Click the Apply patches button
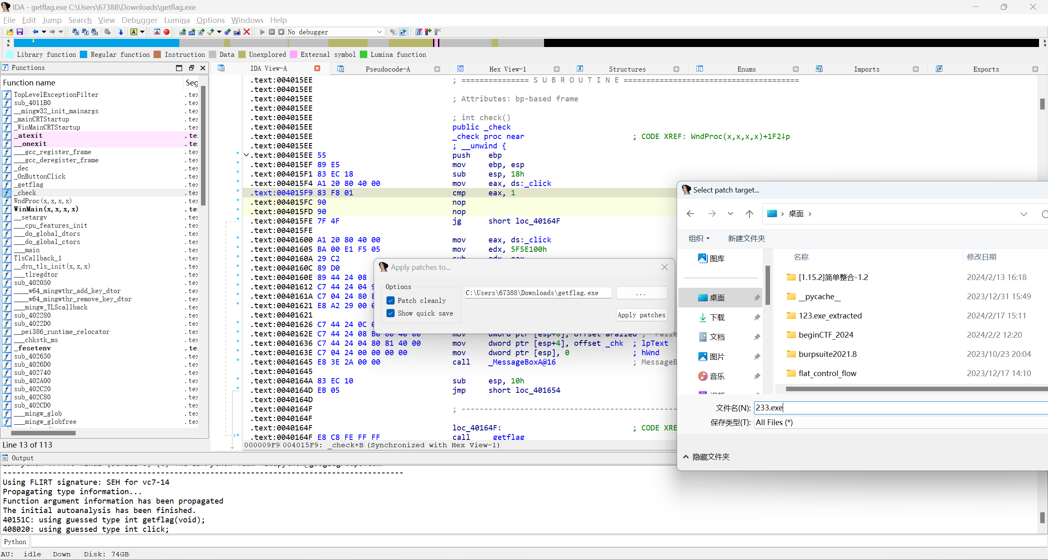 pyautogui.click(x=641, y=315)
